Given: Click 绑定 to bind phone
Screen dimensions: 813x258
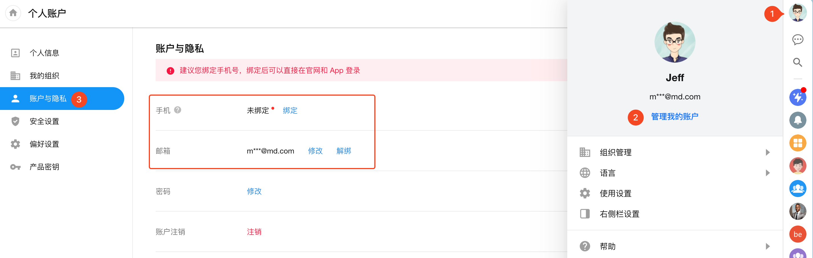Looking at the screenshot, I should (290, 110).
